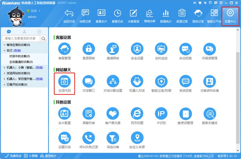Open 客服管理 customer service management

point(64,49)
